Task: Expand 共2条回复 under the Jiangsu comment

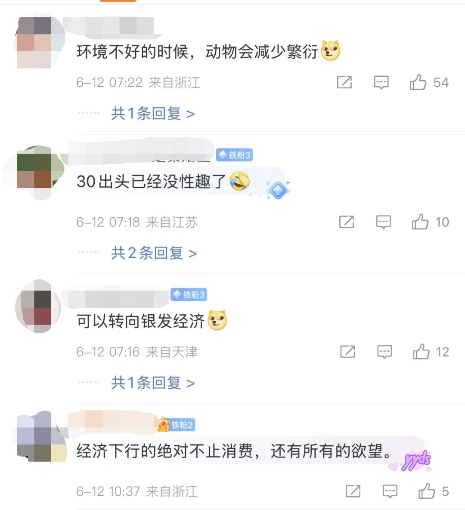Action: click(x=154, y=253)
